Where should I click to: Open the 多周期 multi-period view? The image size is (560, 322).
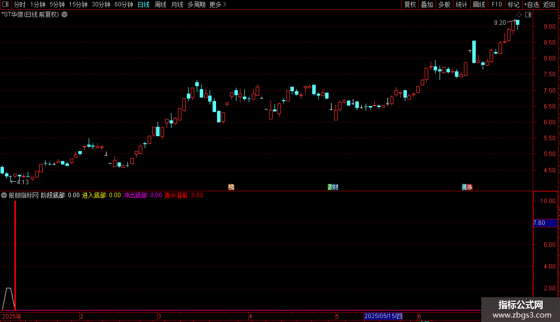click(x=196, y=4)
